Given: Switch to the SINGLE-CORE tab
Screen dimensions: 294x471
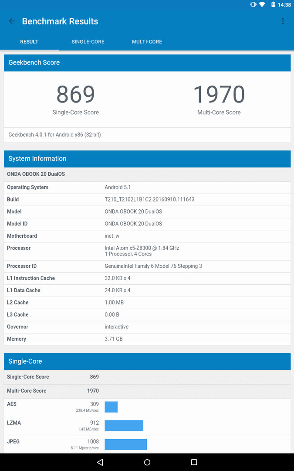Looking at the screenshot, I should (88, 42).
